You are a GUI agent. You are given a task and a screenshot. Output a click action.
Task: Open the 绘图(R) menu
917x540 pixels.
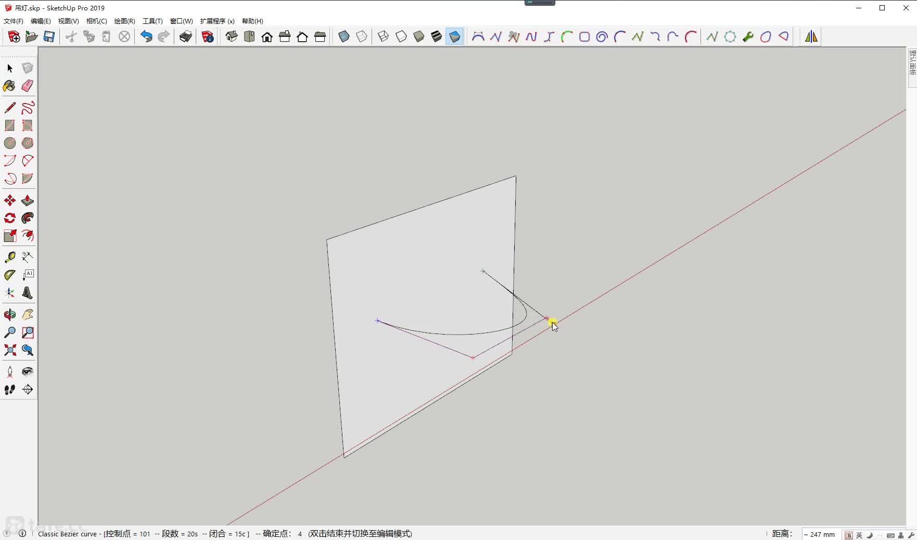point(124,21)
